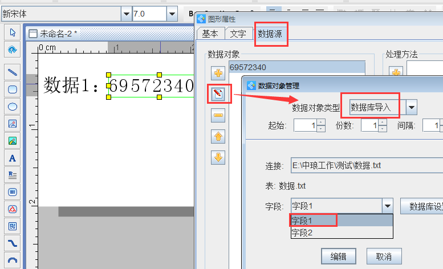Click the 编辑 button
This screenshot has width=443, height=269.
339,256
